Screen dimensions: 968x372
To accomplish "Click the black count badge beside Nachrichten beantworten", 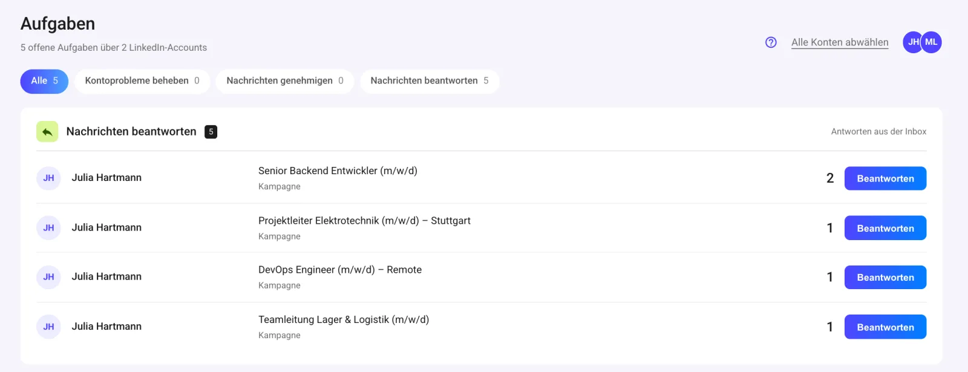I will [211, 132].
